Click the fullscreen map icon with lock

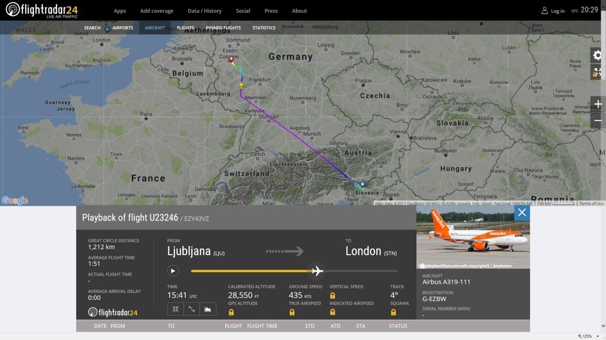597,72
